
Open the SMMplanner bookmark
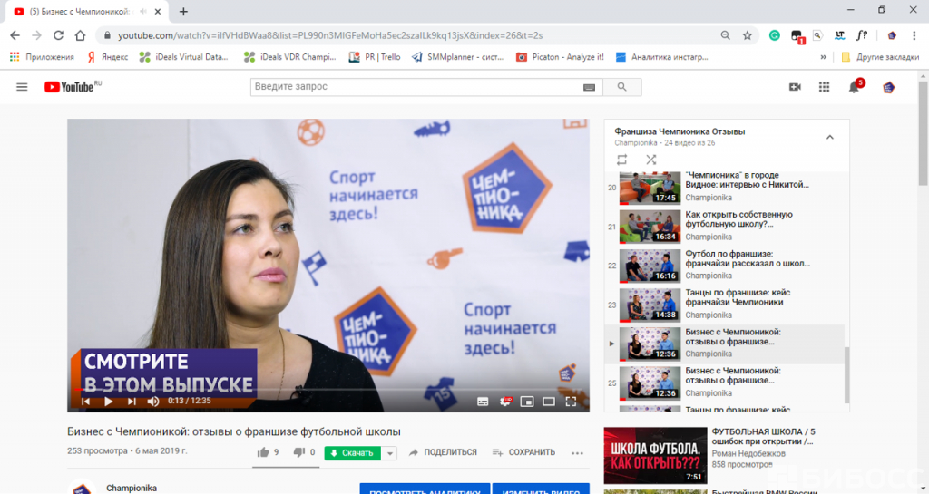[457, 57]
